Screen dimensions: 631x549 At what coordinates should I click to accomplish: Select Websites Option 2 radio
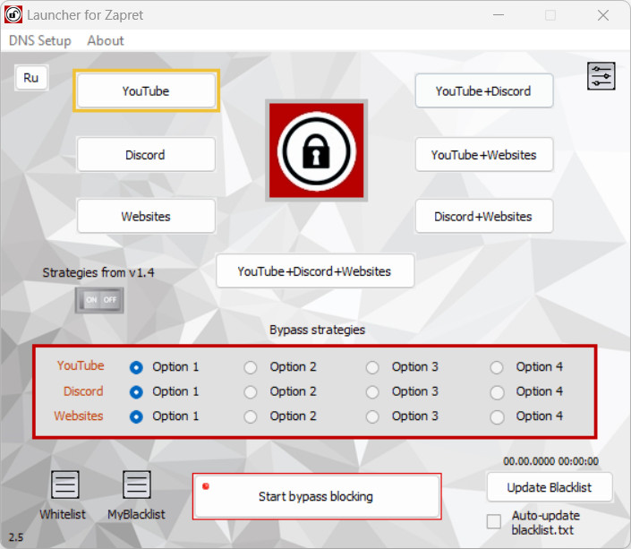pyautogui.click(x=251, y=416)
